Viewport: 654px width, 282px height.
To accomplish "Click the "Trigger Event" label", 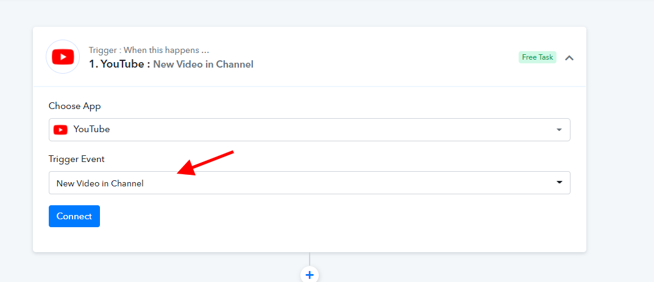I will [x=76, y=159].
